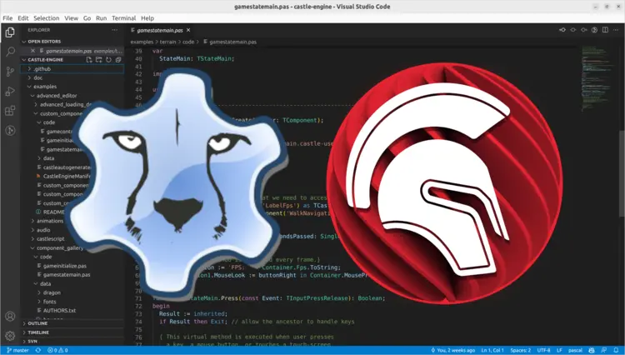This screenshot has width=625, height=355.
Task: Click Ln 1, Col 1 in the status bar
Action: pos(492,350)
